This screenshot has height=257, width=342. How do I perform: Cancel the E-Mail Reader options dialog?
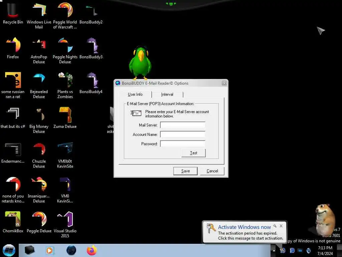click(x=212, y=171)
